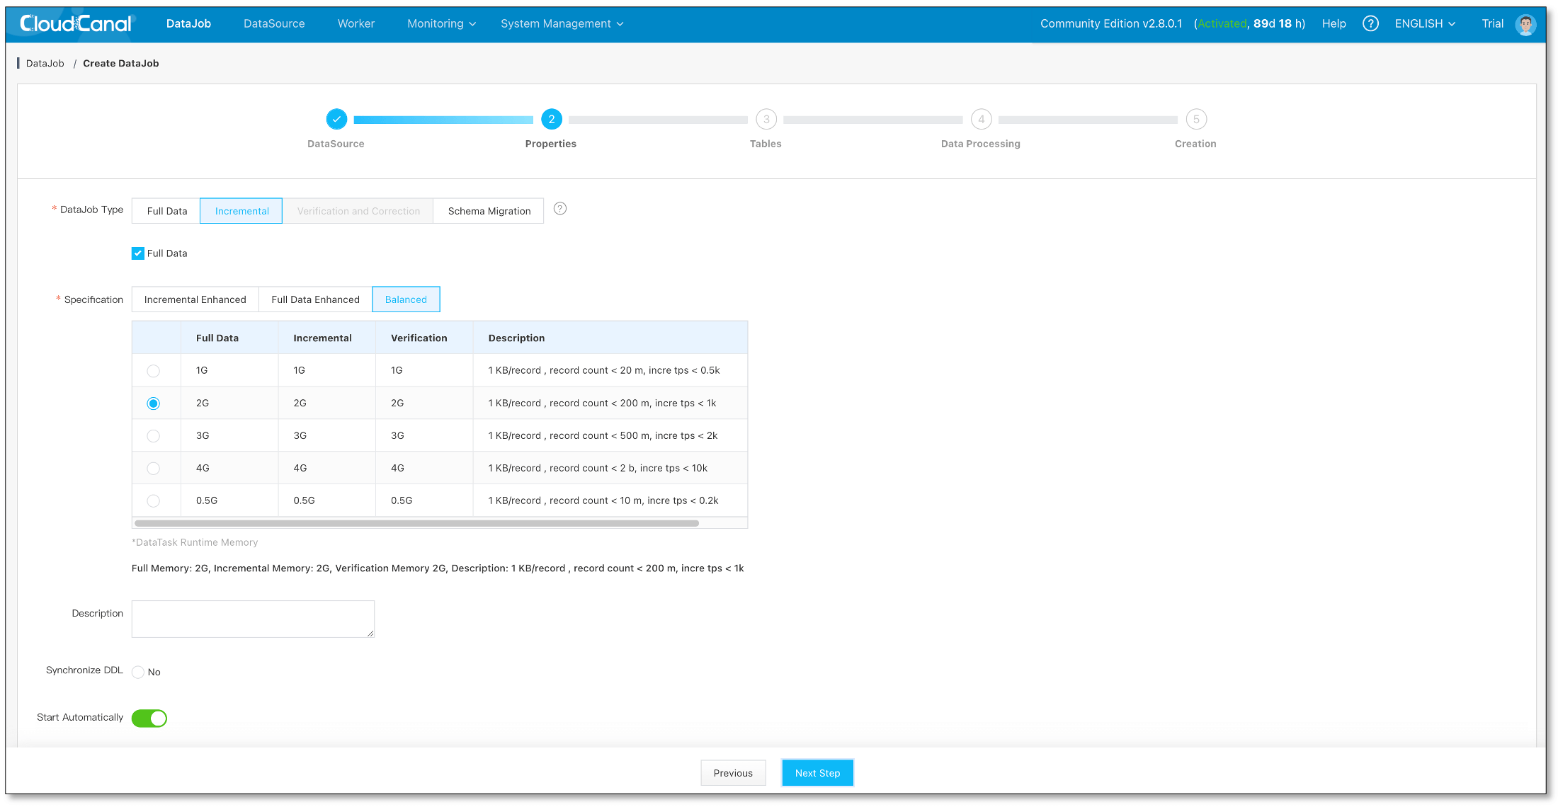Click the completed DataSource step checkmark
This screenshot has width=1558, height=807.
[336, 119]
